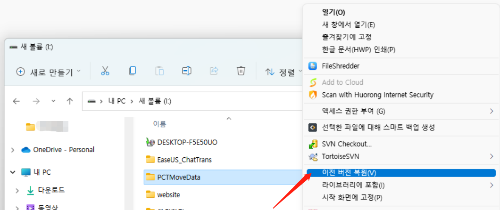The height and width of the screenshot is (210, 500).
Task: Click Scan with Huorong Internet Security
Action: click(378, 95)
